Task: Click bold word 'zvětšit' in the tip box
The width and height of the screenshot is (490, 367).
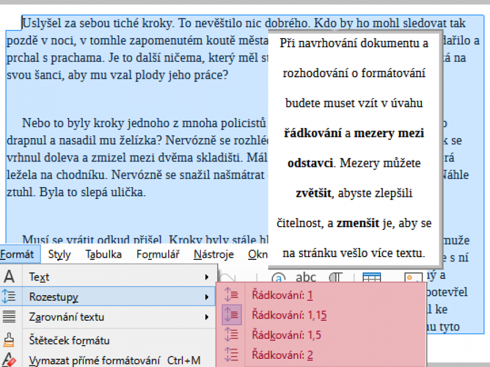Action: pos(314,193)
